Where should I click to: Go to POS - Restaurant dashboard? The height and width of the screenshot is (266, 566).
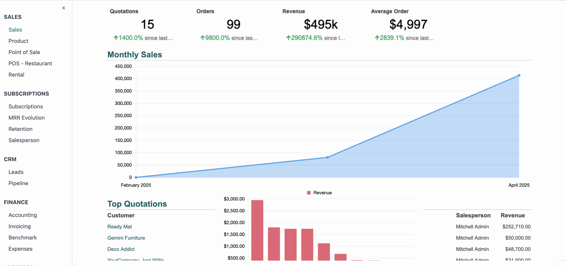coord(30,63)
